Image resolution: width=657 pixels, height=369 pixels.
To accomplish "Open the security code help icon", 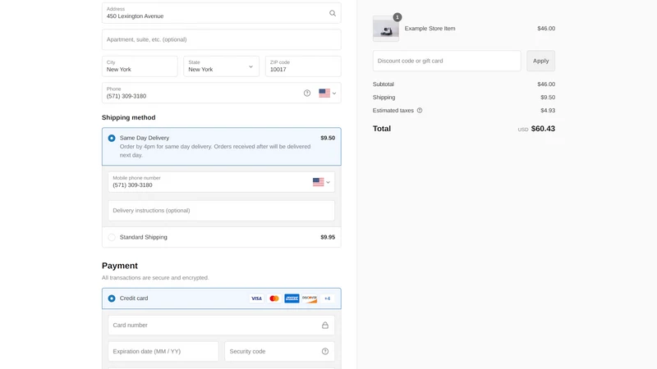I will pos(325,352).
